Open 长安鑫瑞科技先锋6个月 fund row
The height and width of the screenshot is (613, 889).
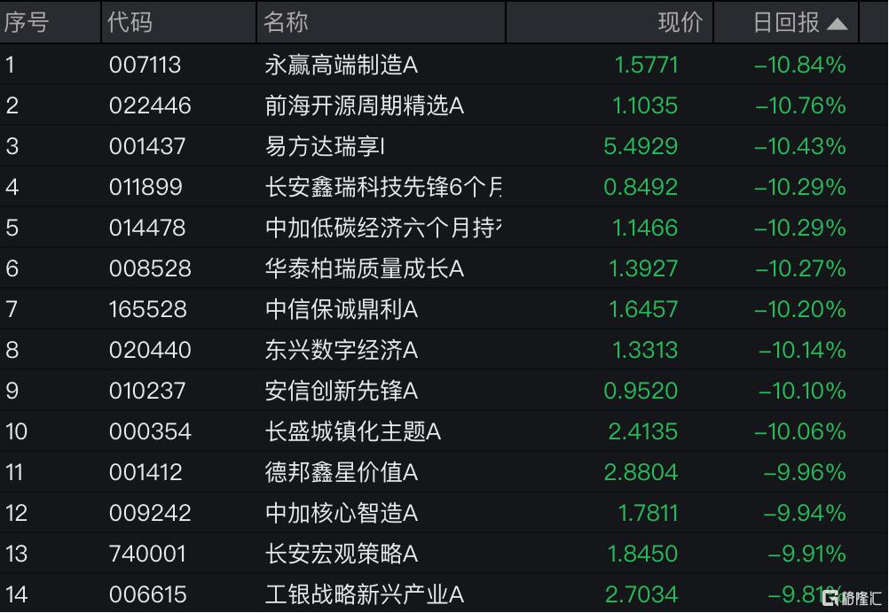tap(444, 187)
